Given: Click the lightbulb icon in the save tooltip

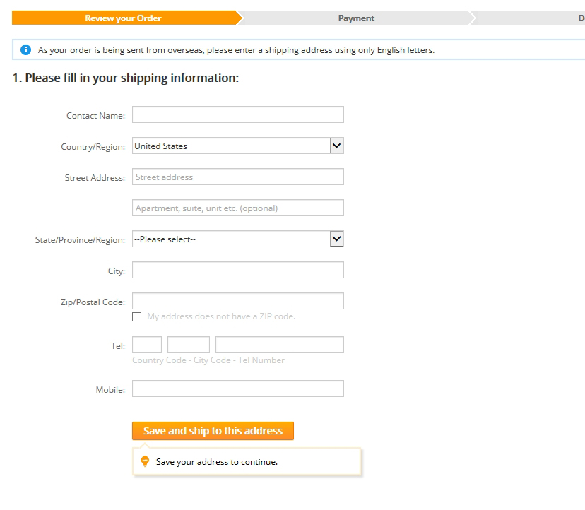Looking at the screenshot, I should (146, 461).
